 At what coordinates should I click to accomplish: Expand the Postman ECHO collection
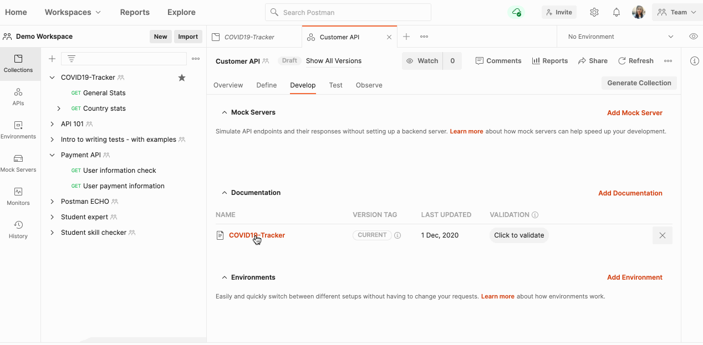pyautogui.click(x=52, y=202)
